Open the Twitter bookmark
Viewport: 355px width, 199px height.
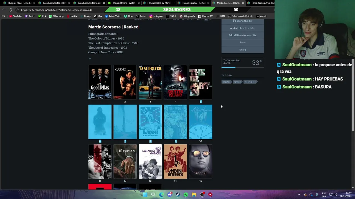141,16
